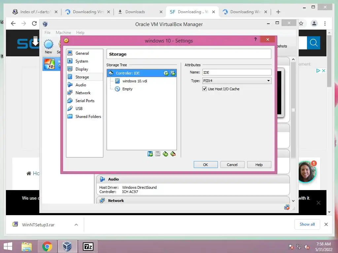This screenshot has height=253, width=338.
Task: Click Cancel in settings dialog
Action: pyautogui.click(x=232, y=165)
